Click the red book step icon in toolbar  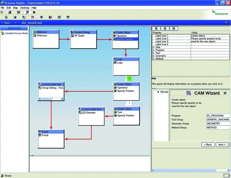(33, 17)
